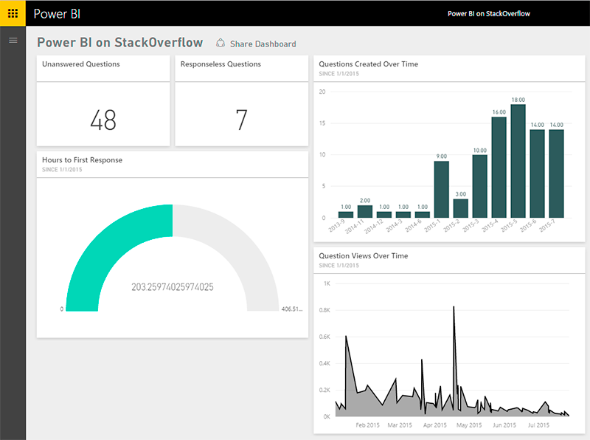Open the Unanswered Questions tile title
This screenshot has height=440, width=590.
pos(81,64)
